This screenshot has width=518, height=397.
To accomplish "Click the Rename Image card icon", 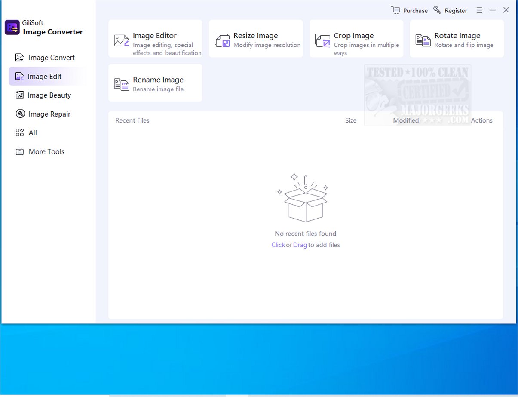I will click(121, 84).
